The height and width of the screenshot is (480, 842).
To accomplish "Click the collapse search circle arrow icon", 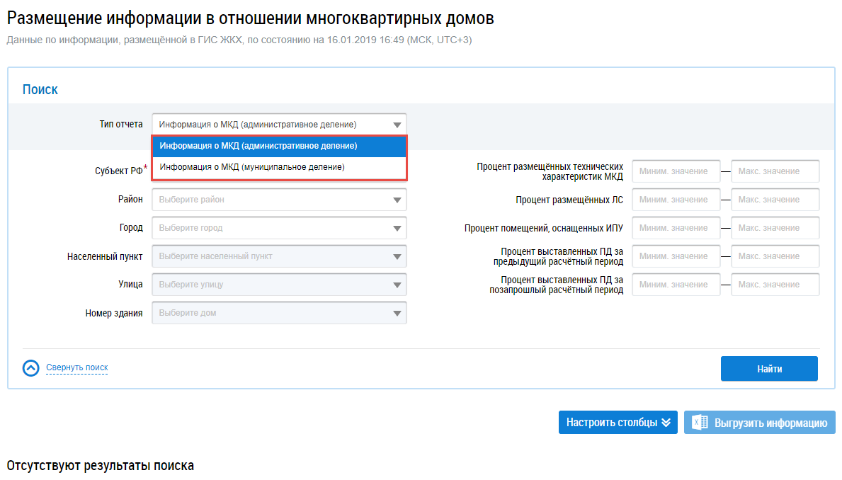I will 30,368.
